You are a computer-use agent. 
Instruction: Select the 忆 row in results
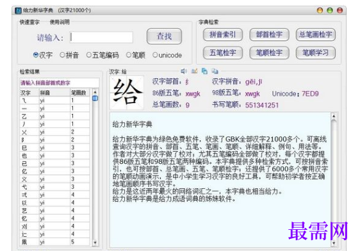point(54,218)
